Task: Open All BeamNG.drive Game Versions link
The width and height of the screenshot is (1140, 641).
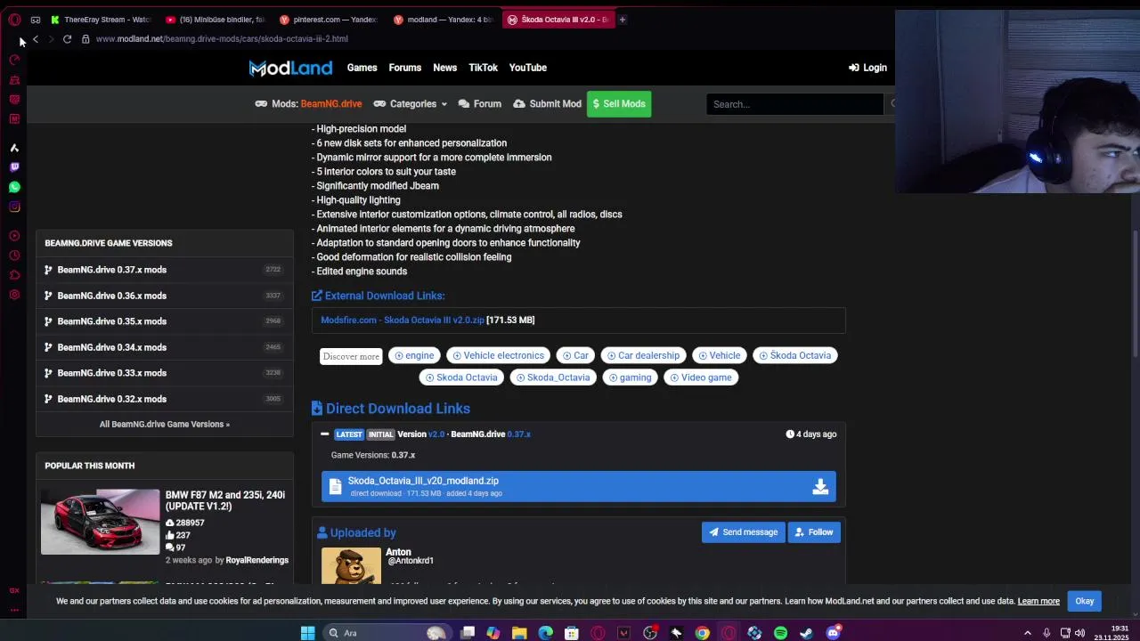Action: tap(165, 425)
